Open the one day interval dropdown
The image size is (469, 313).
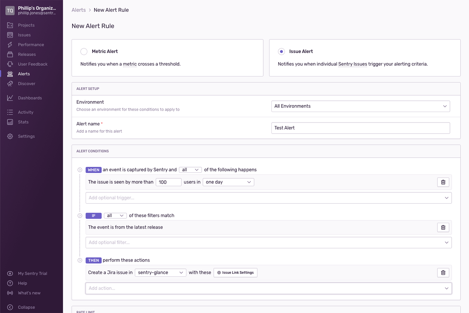coord(228,182)
